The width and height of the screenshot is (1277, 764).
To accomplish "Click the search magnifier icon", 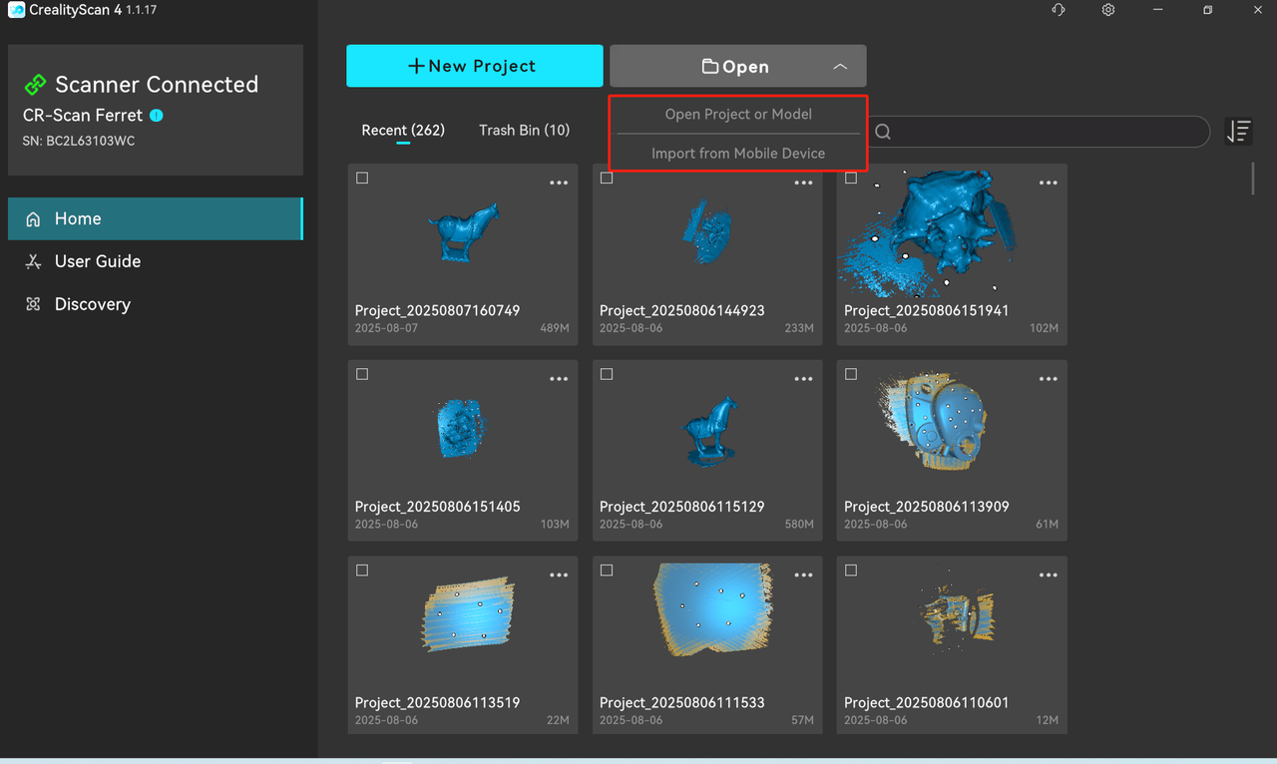I will click(883, 132).
